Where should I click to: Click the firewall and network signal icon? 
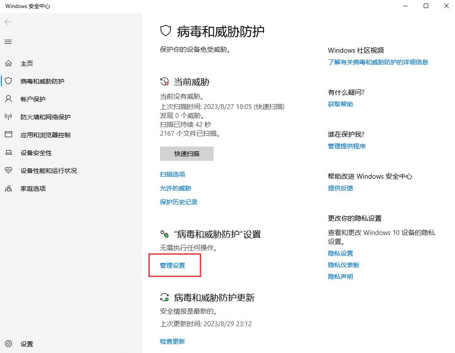tap(8, 117)
